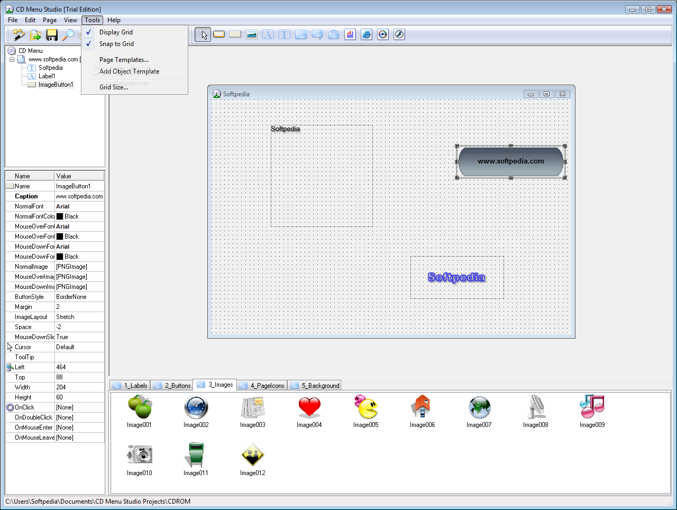Click the Save floppy disk icon
This screenshot has height=510, width=677.
coord(52,35)
